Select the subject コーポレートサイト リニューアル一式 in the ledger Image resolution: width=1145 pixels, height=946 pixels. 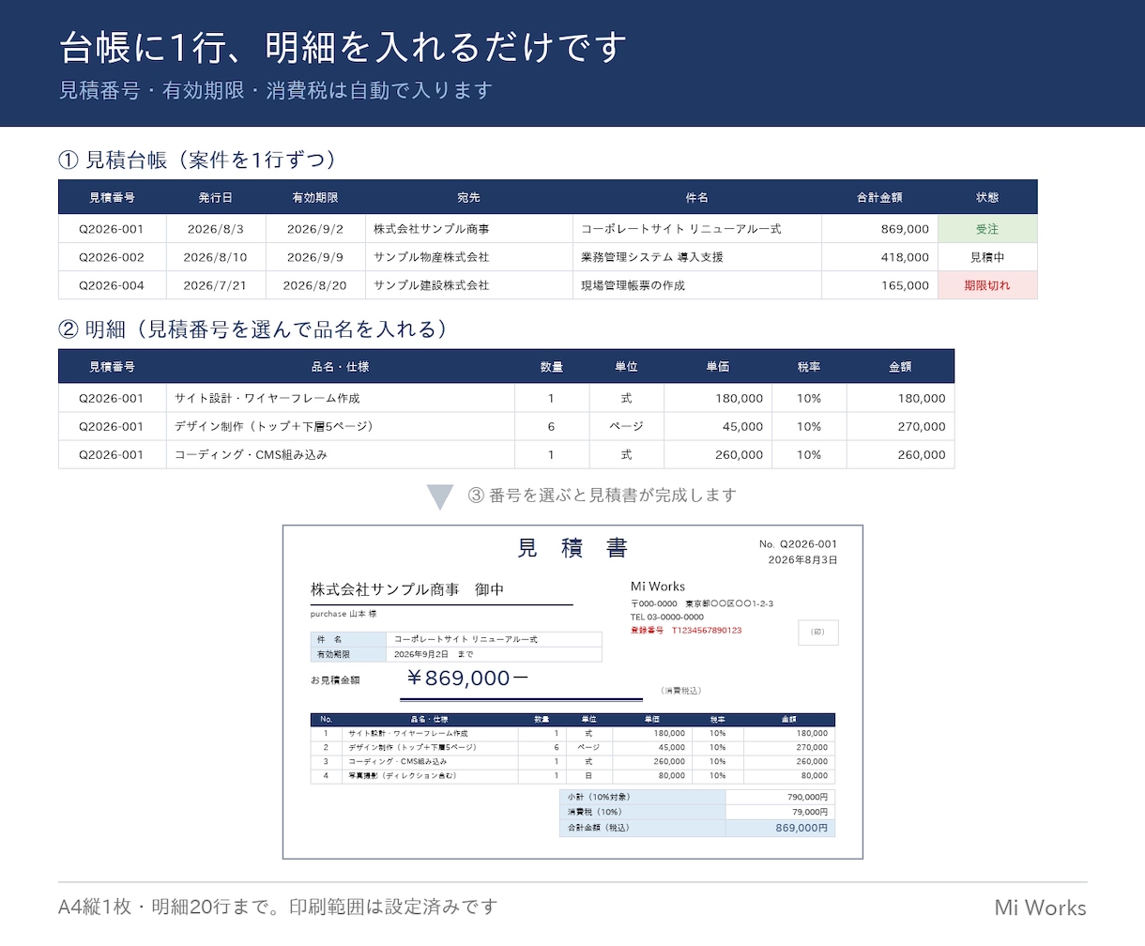(x=697, y=229)
